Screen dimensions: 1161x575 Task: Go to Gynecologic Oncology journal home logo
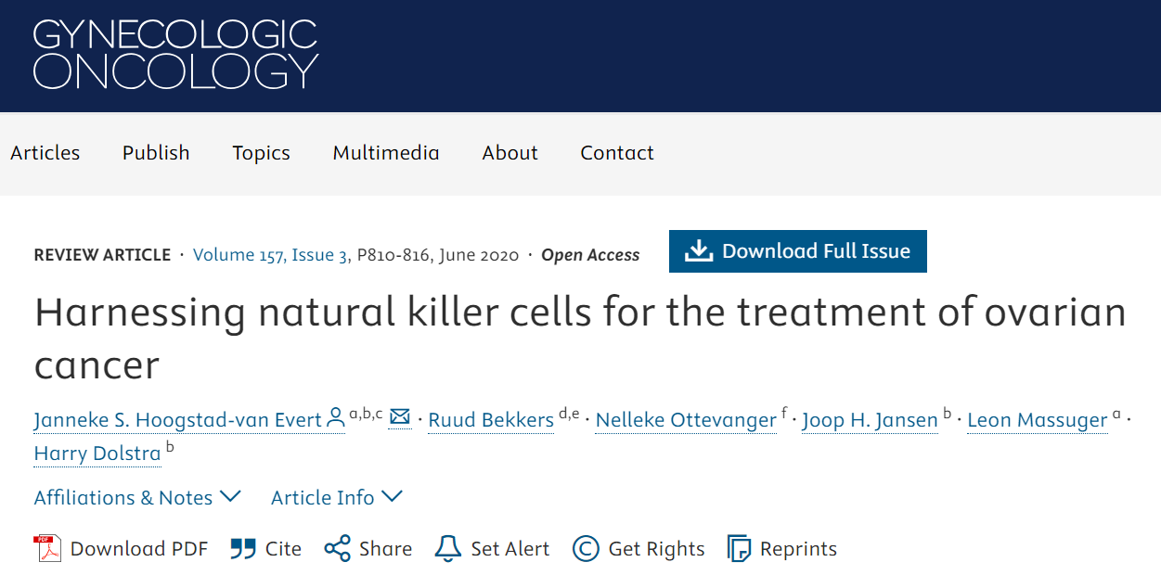[175, 54]
